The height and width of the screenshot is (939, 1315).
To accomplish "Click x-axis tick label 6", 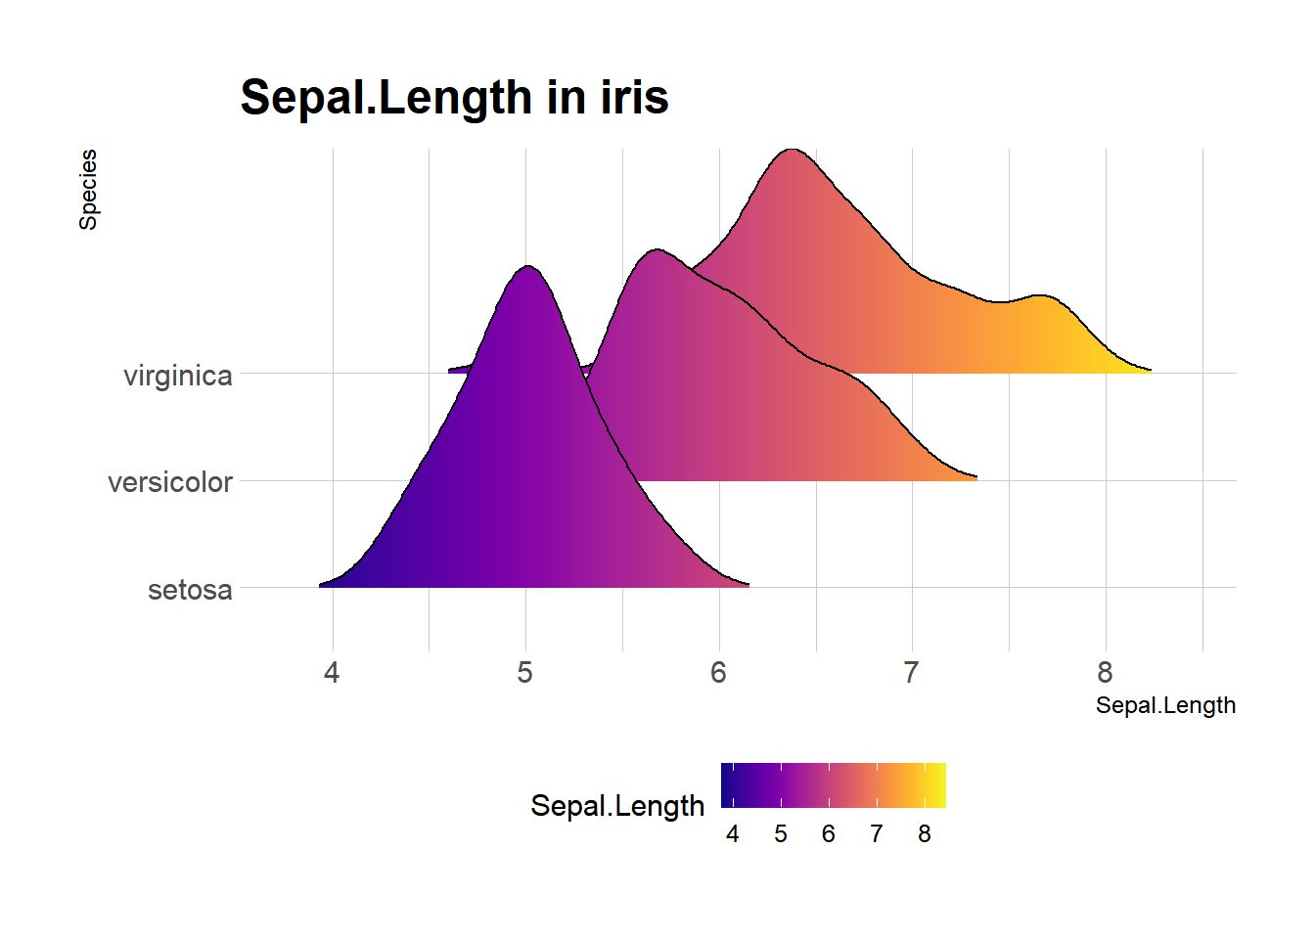I will pyautogui.click(x=719, y=673).
